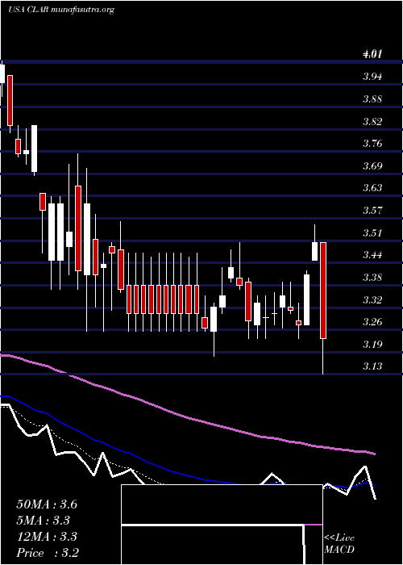Click the 3.13 price axis label

click(372, 366)
